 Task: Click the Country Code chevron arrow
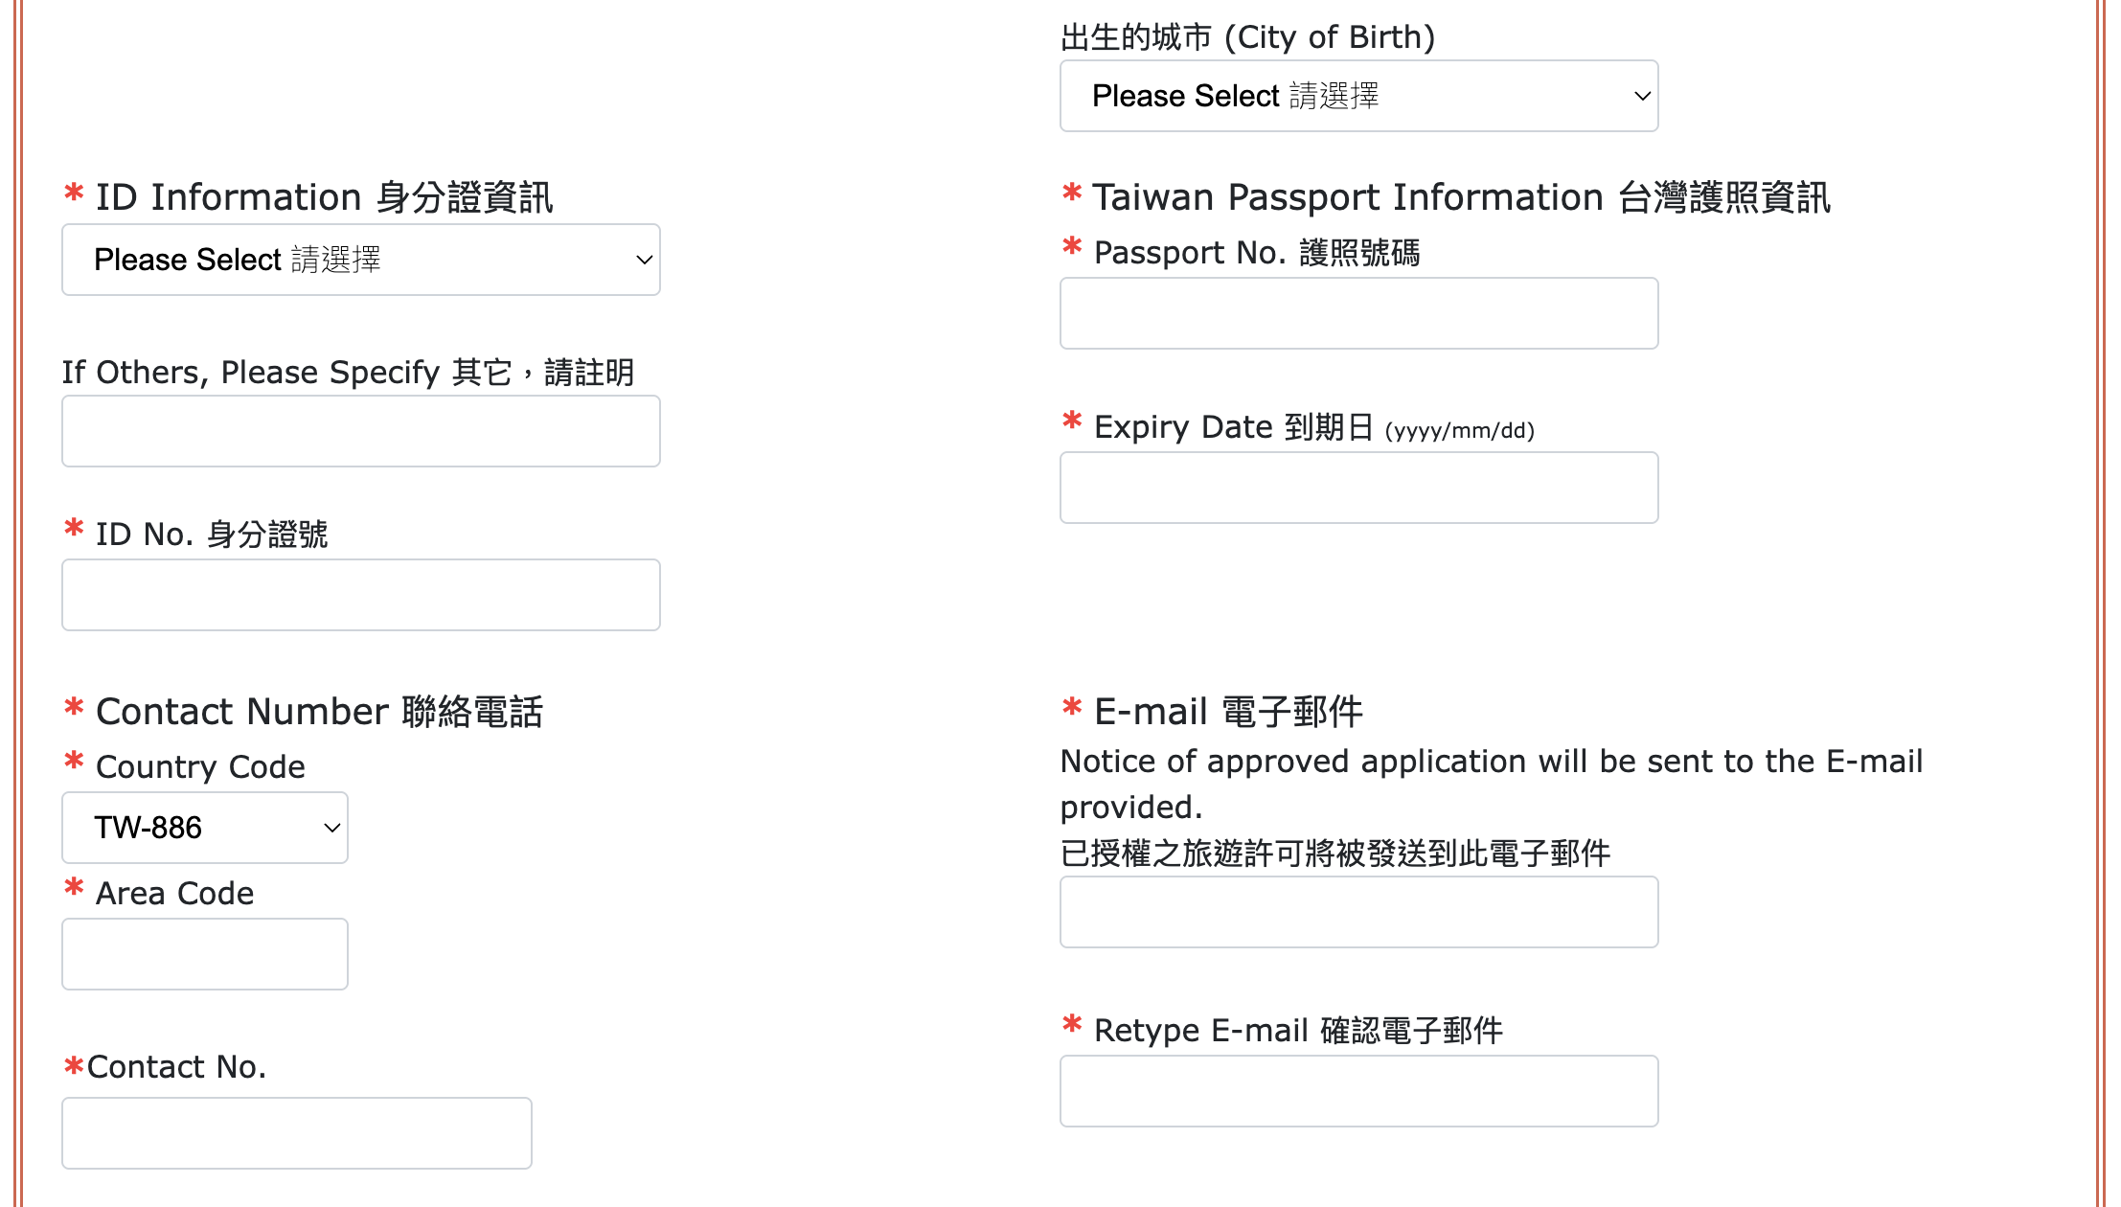click(331, 828)
